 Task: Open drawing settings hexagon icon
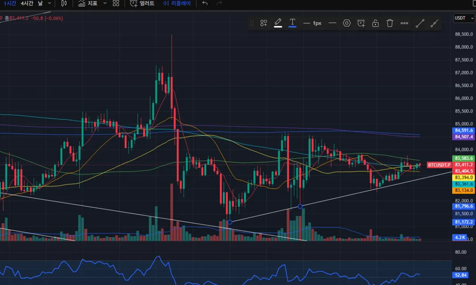pyautogui.click(x=347, y=23)
